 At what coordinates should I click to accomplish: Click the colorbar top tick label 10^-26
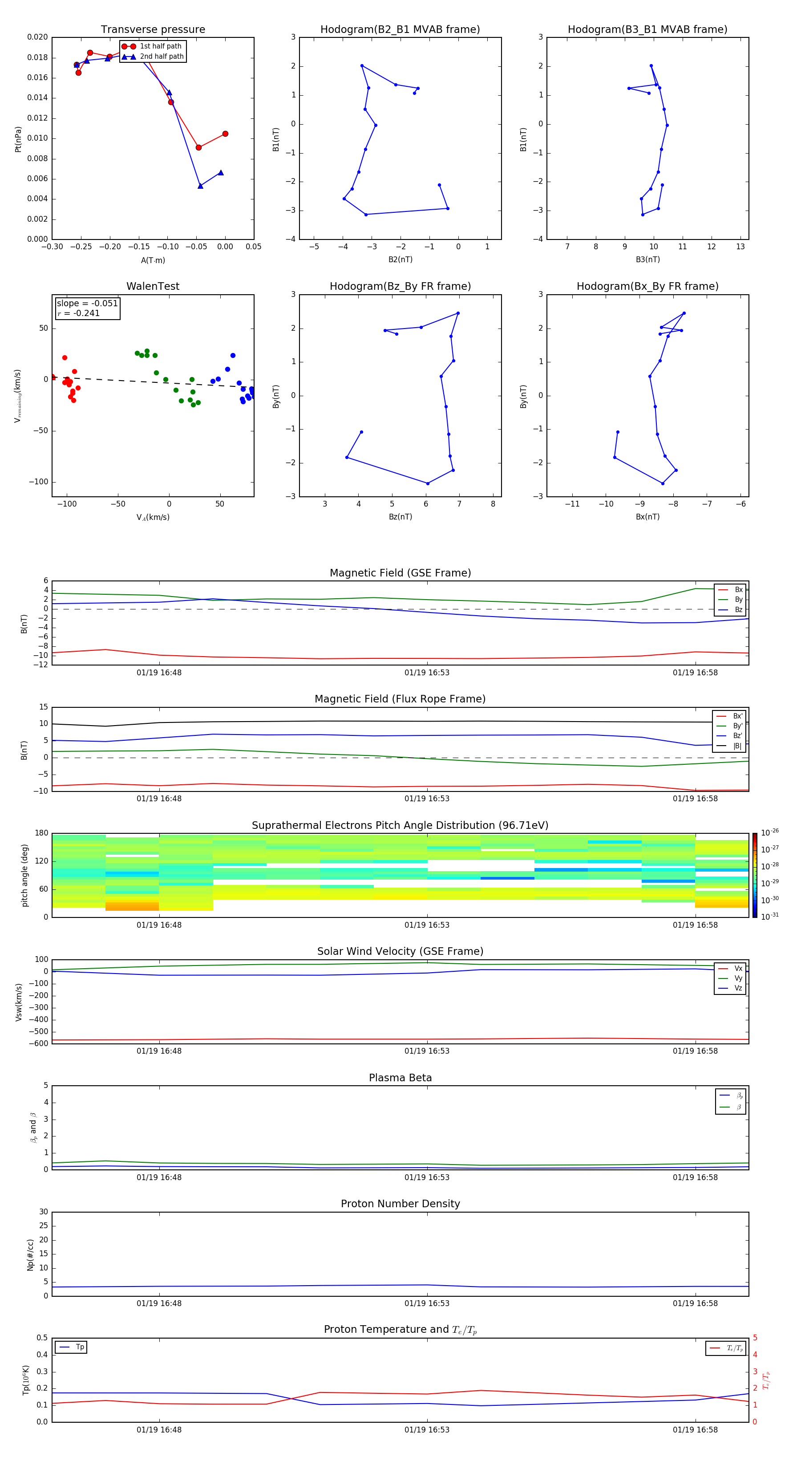pos(770,832)
